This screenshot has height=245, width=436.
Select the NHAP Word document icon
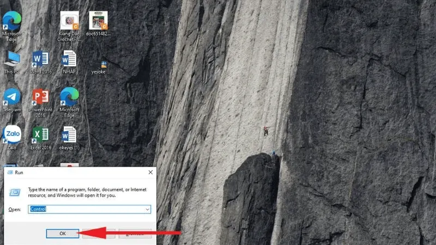coord(69,60)
